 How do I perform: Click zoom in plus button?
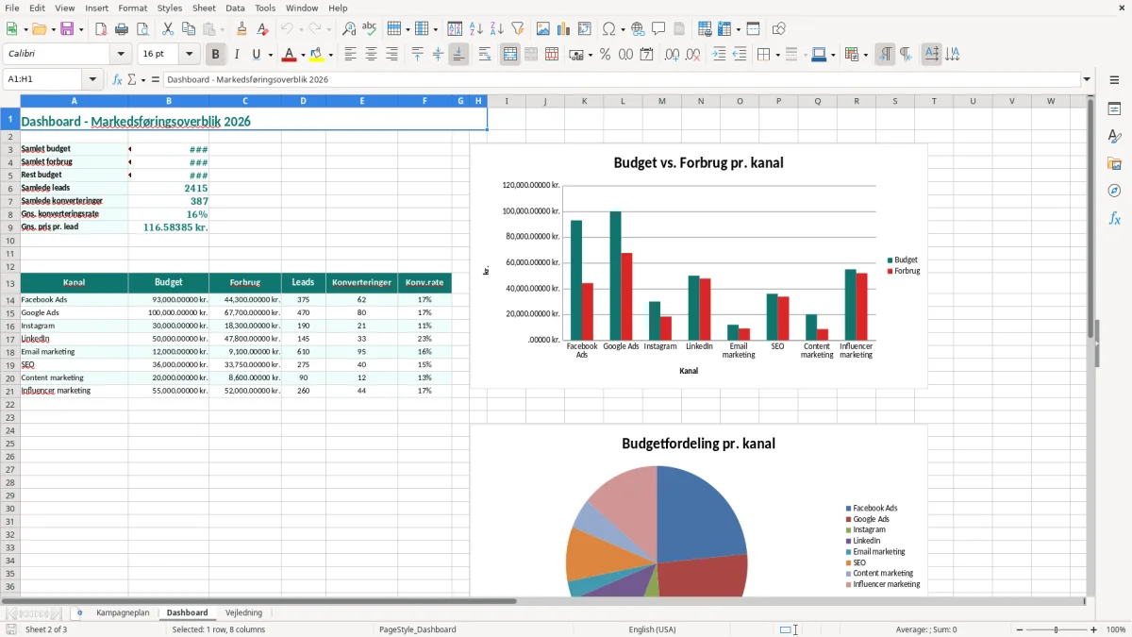pyautogui.click(x=1094, y=629)
